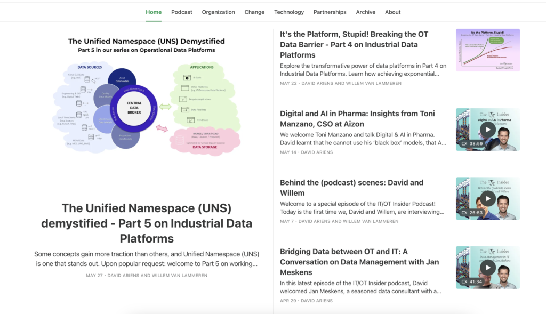
Task: Return to the Home tab
Action: click(154, 12)
